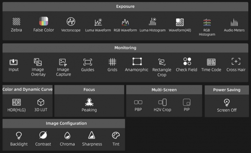The width and height of the screenshot is (251, 153).
Task: Click the Monitoring section header
Action: coord(125,48)
